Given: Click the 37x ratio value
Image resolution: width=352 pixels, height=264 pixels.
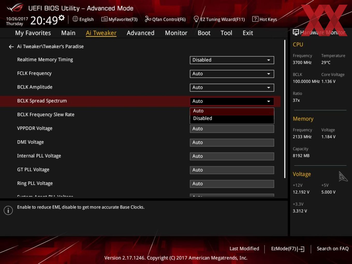Looking at the screenshot, I should [x=296, y=100].
